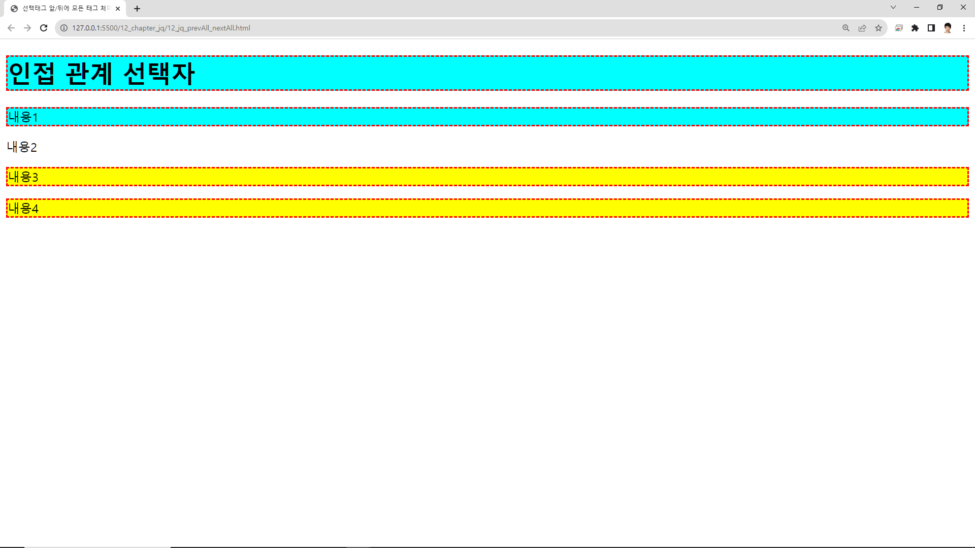The image size is (975, 548).
Task: Close the current browser tab
Action: pyautogui.click(x=118, y=9)
